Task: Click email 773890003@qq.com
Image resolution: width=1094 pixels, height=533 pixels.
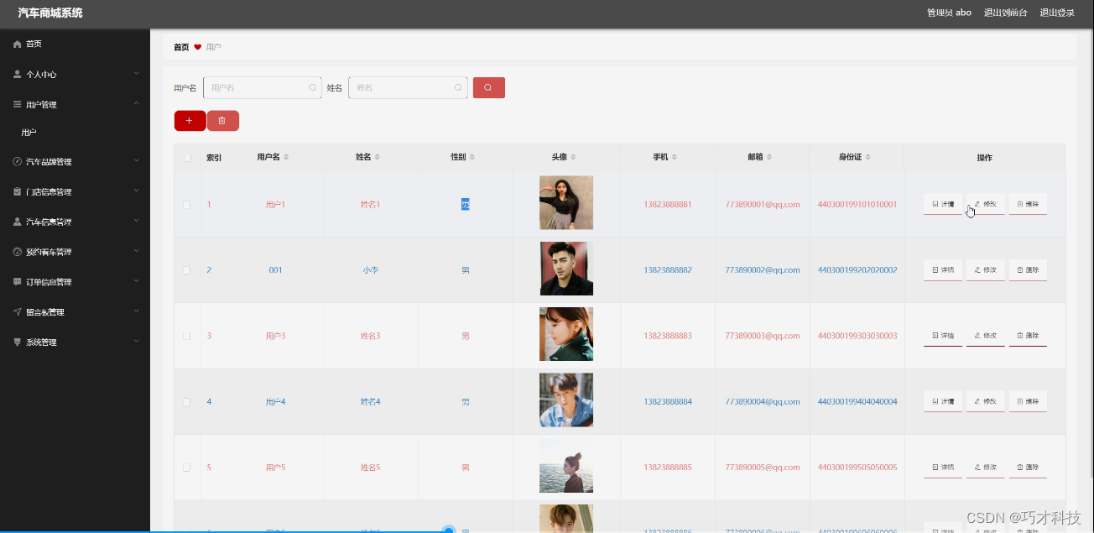Action: [x=763, y=336]
